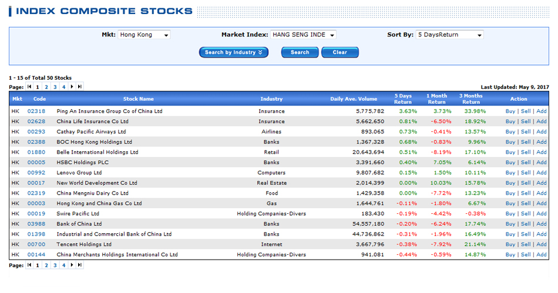Sell New World Development stock
Viewport: 558px width, 293px height.
tap(526, 183)
